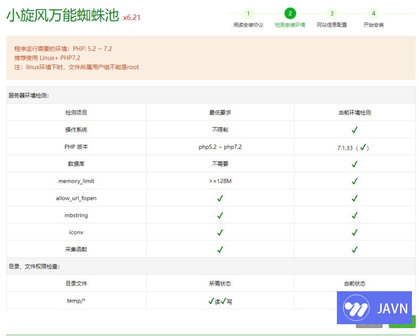The image size is (419, 336).
Task: Select the 网站信息配置 step label
Action: pos(332,25)
